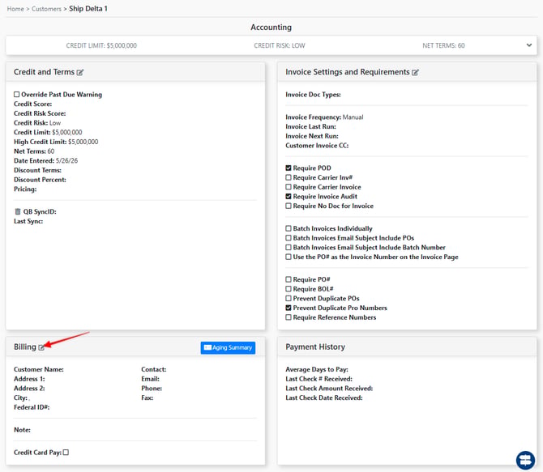
Task: Toggle Credit Card Pay checkbox
Action: point(66,453)
